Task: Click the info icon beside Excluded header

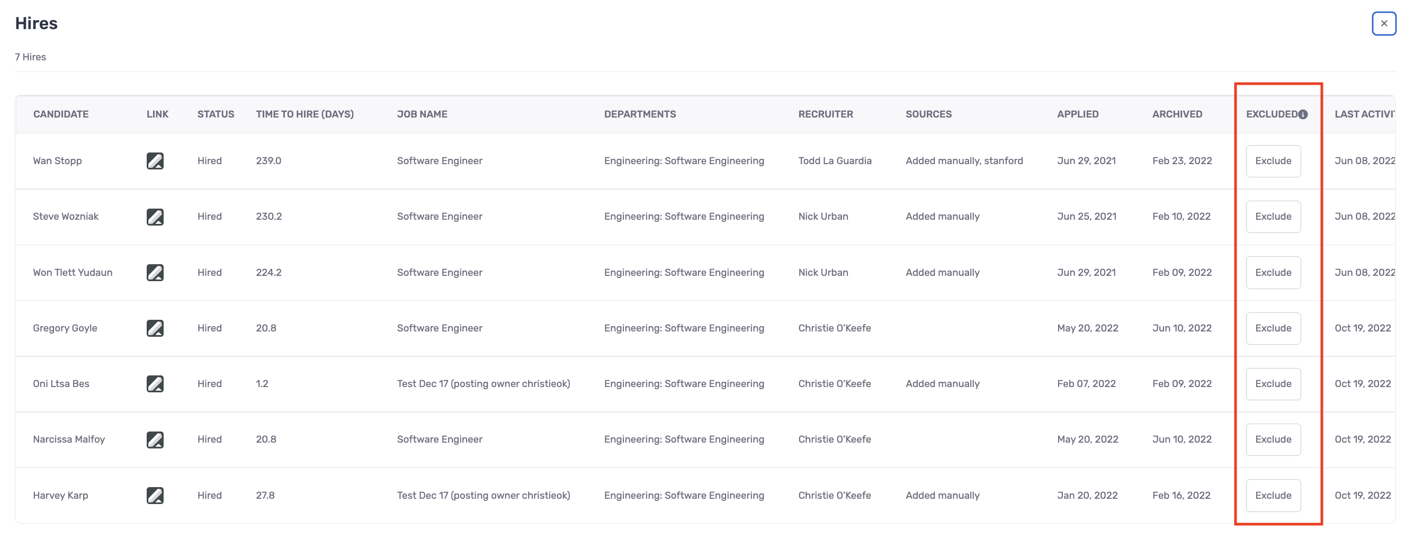Action: click(x=1303, y=114)
